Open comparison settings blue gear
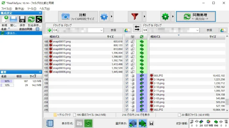 [104, 17]
